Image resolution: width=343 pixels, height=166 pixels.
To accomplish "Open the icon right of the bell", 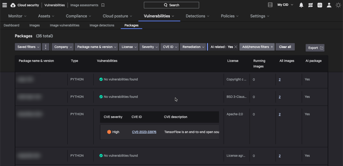I will point(311,5).
